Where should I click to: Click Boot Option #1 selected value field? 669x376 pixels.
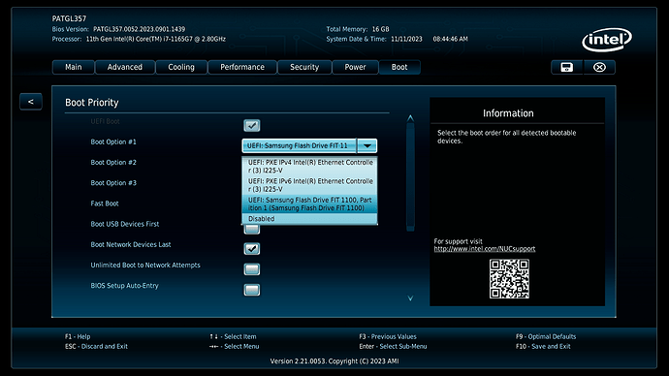pos(300,145)
